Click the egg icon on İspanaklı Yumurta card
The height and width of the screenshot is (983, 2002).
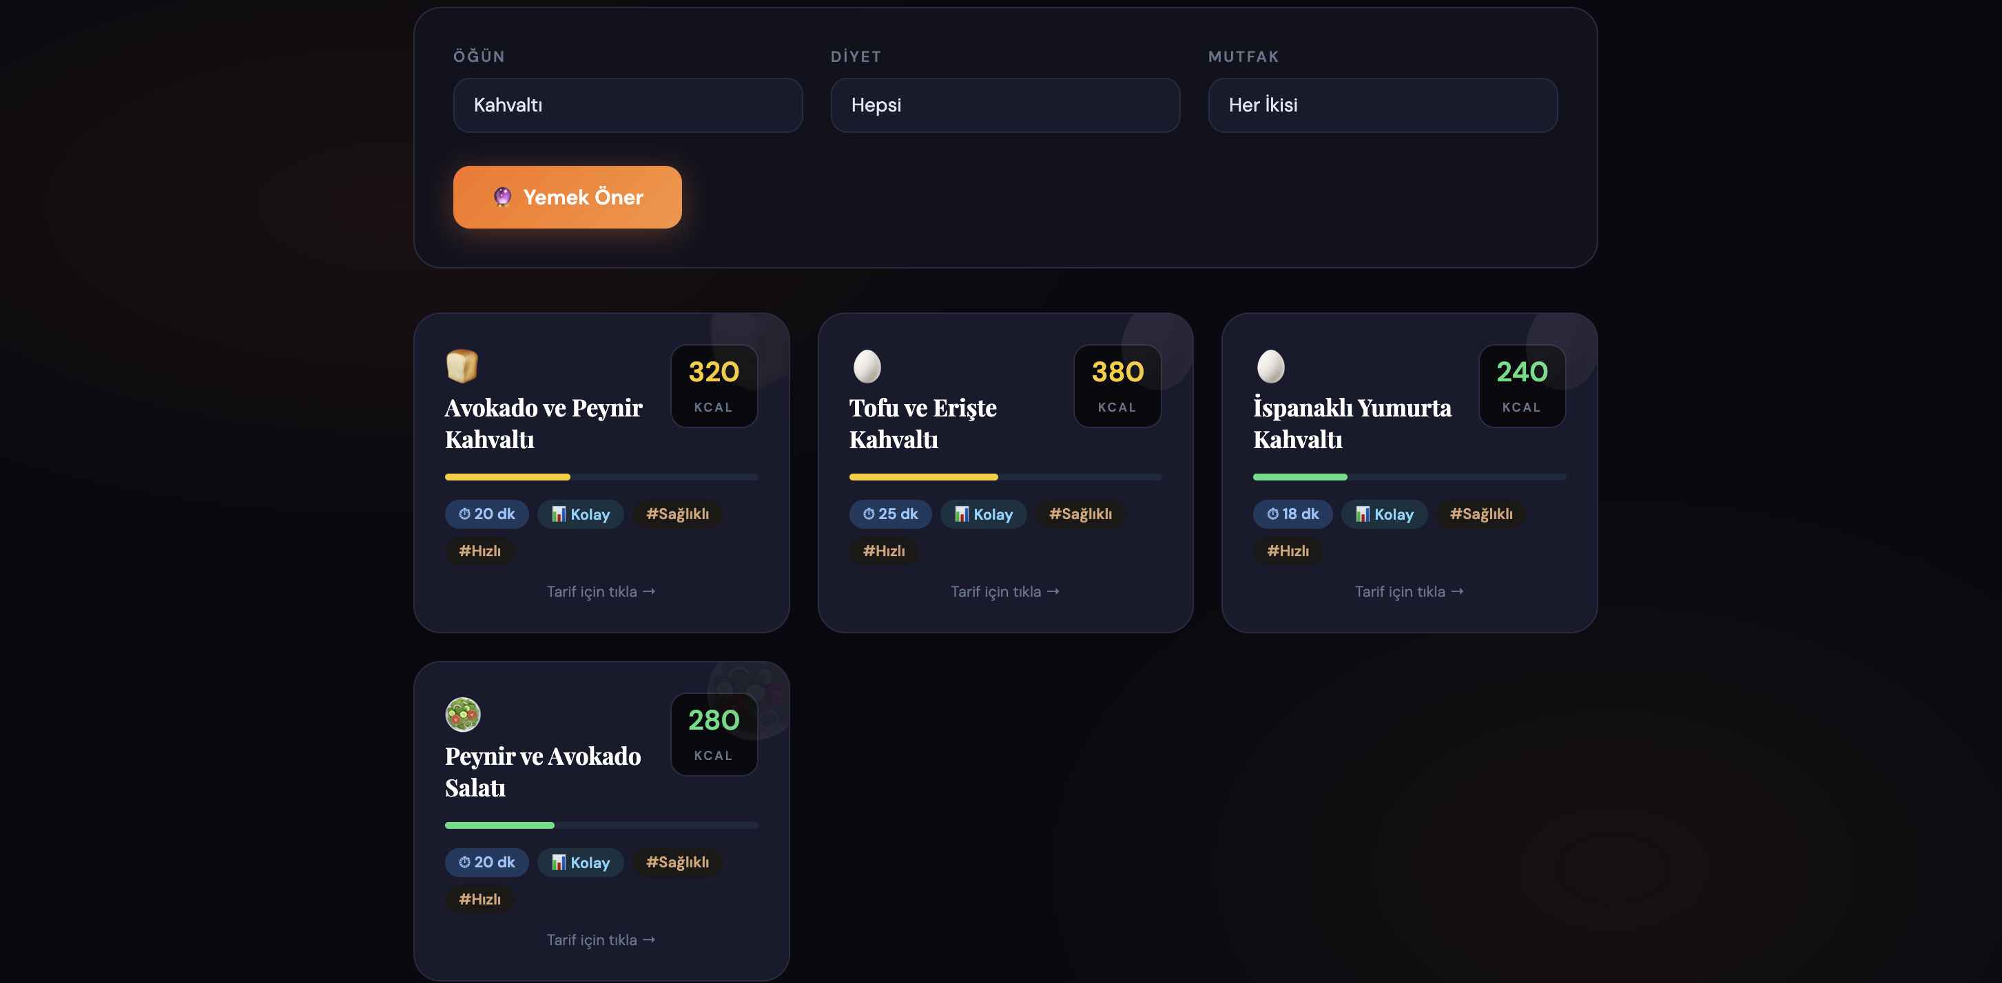pyautogui.click(x=1270, y=366)
